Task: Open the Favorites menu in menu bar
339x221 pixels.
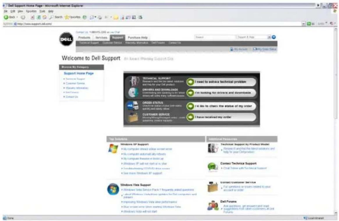Action: tap(31, 11)
